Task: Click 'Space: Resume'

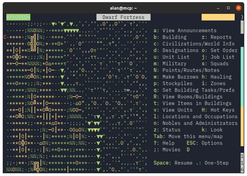Action: pyautogui.click(x=173, y=163)
